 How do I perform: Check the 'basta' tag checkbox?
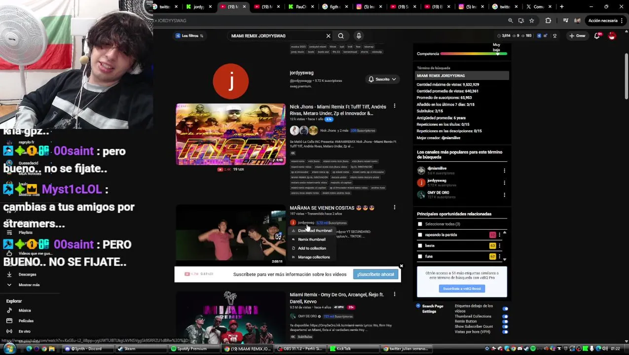pyautogui.click(x=420, y=246)
